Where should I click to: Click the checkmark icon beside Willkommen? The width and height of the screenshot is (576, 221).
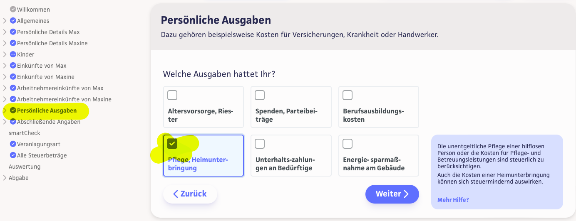tap(13, 10)
